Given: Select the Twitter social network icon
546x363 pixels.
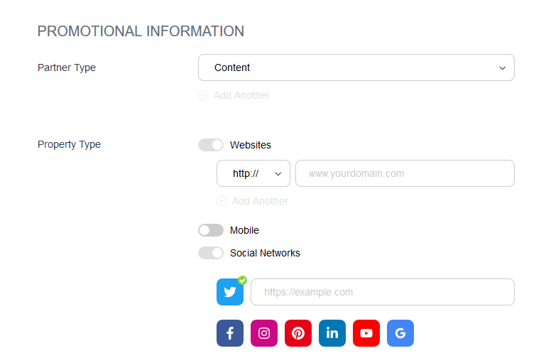Looking at the screenshot, I should (x=230, y=292).
